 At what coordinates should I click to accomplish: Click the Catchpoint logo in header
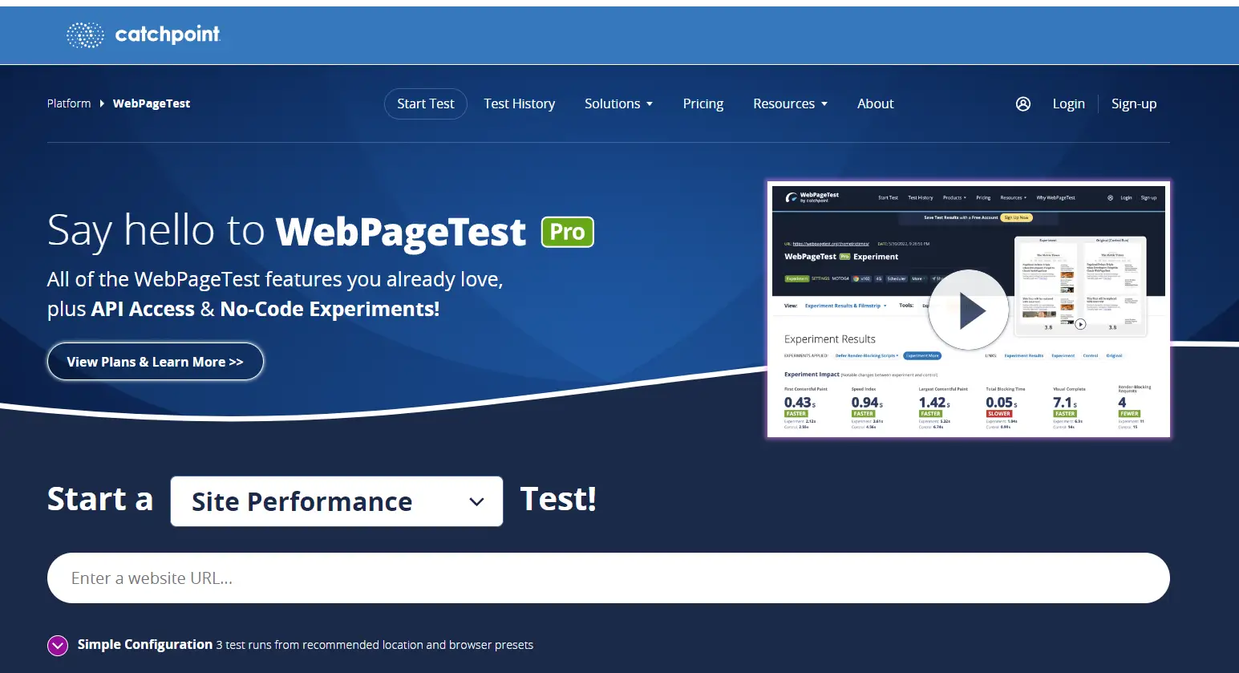[143, 34]
